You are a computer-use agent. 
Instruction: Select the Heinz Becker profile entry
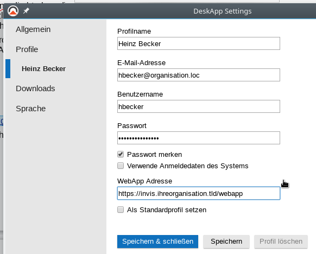click(x=44, y=69)
